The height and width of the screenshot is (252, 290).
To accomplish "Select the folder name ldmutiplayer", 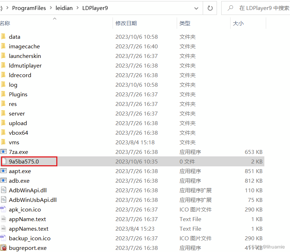I will tap(25, 66).
